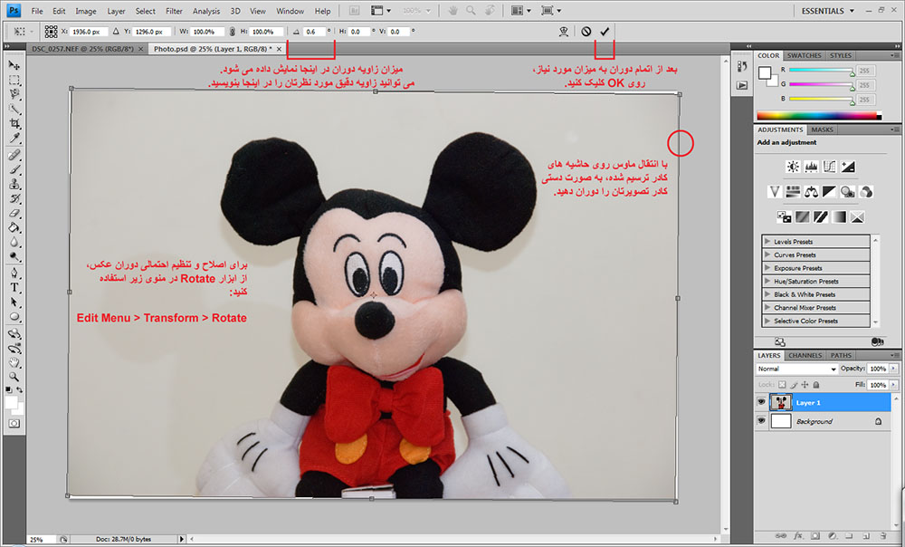Select the Clone Stamp tool
Image resolution: width=905 pixels, height=547 pixels.
coord(14,184)
